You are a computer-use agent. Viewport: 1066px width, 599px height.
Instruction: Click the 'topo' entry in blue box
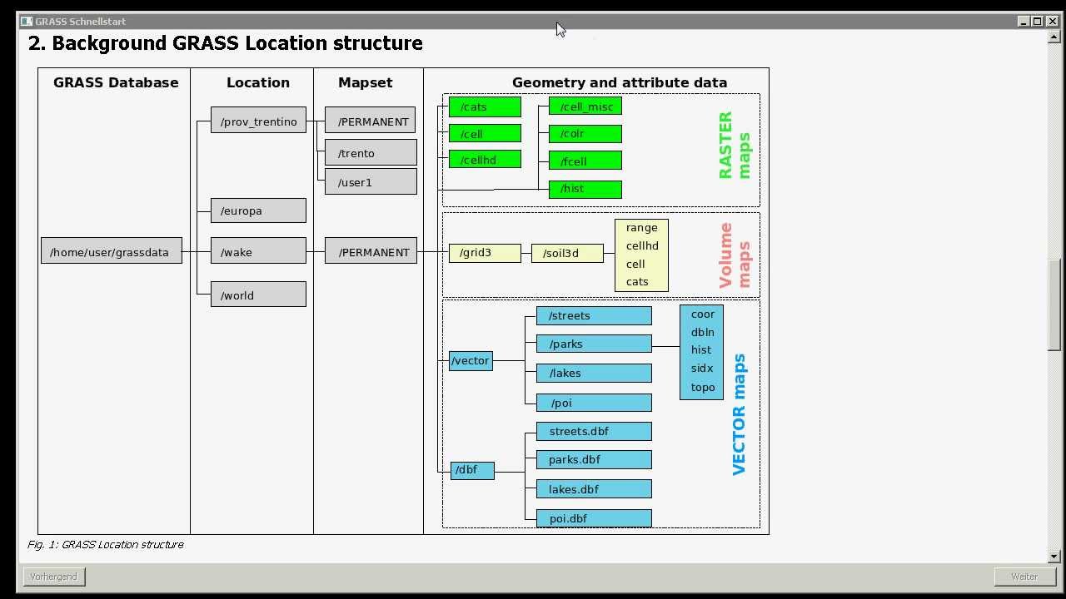(x=703, y=387)
